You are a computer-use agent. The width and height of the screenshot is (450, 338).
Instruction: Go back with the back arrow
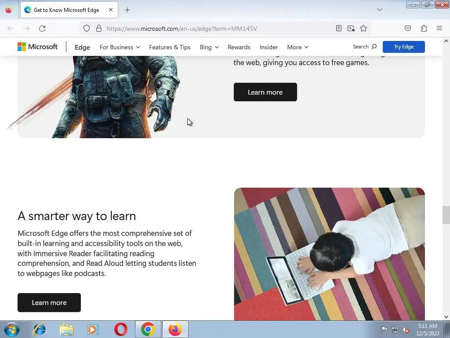click(11, 29)
